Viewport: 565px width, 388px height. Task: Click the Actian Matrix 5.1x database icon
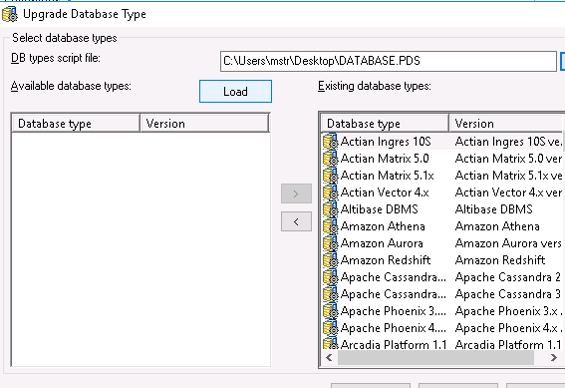[x=331, y=176]
